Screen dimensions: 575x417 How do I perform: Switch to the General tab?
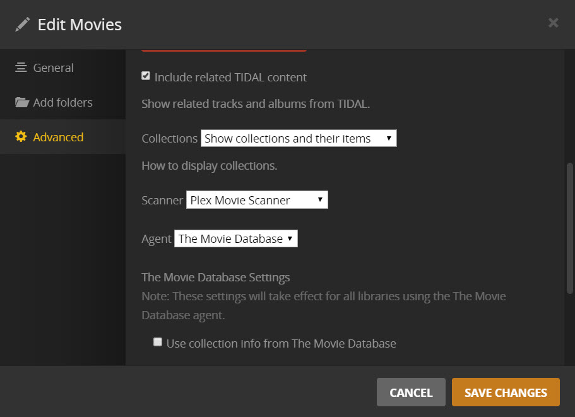54,68
